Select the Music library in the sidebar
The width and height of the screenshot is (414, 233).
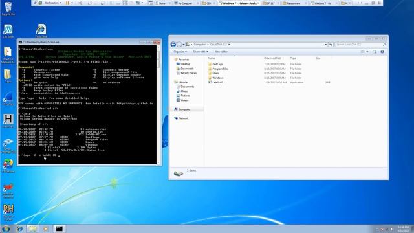(184, 91)
